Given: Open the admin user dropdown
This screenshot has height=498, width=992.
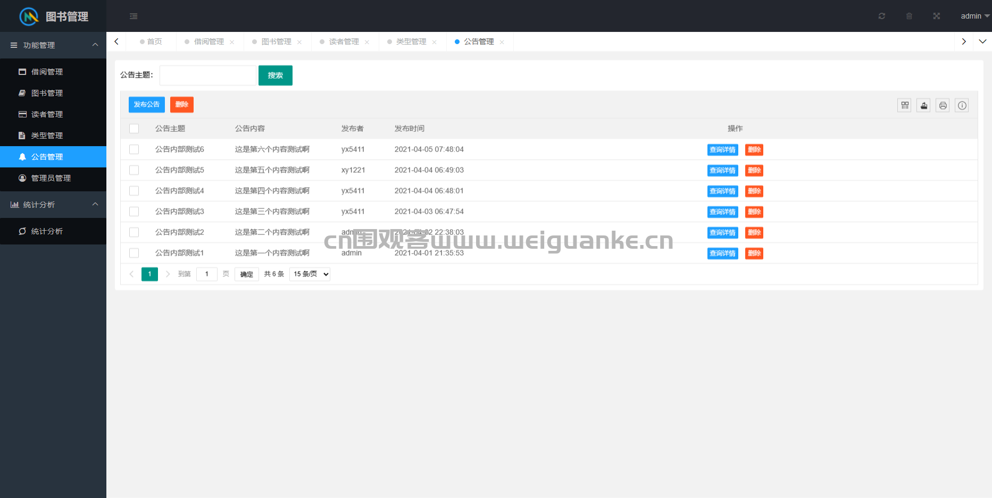Looking at the screenshot, I should (x=975, y=16).
